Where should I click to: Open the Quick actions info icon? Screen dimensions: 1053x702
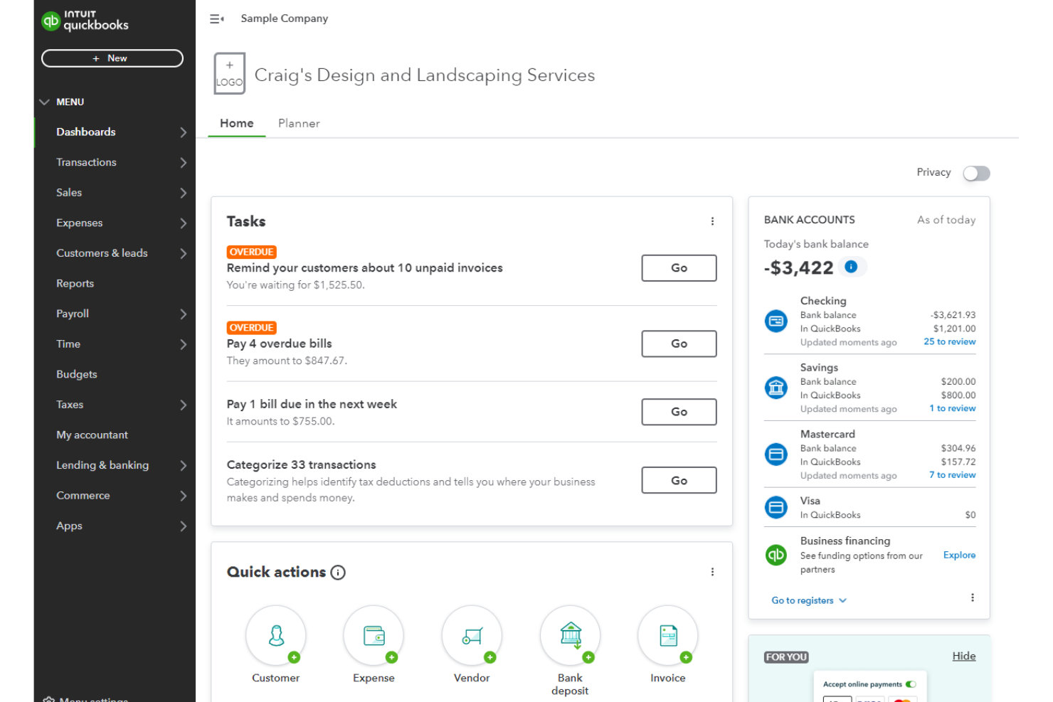coord(338,572)
